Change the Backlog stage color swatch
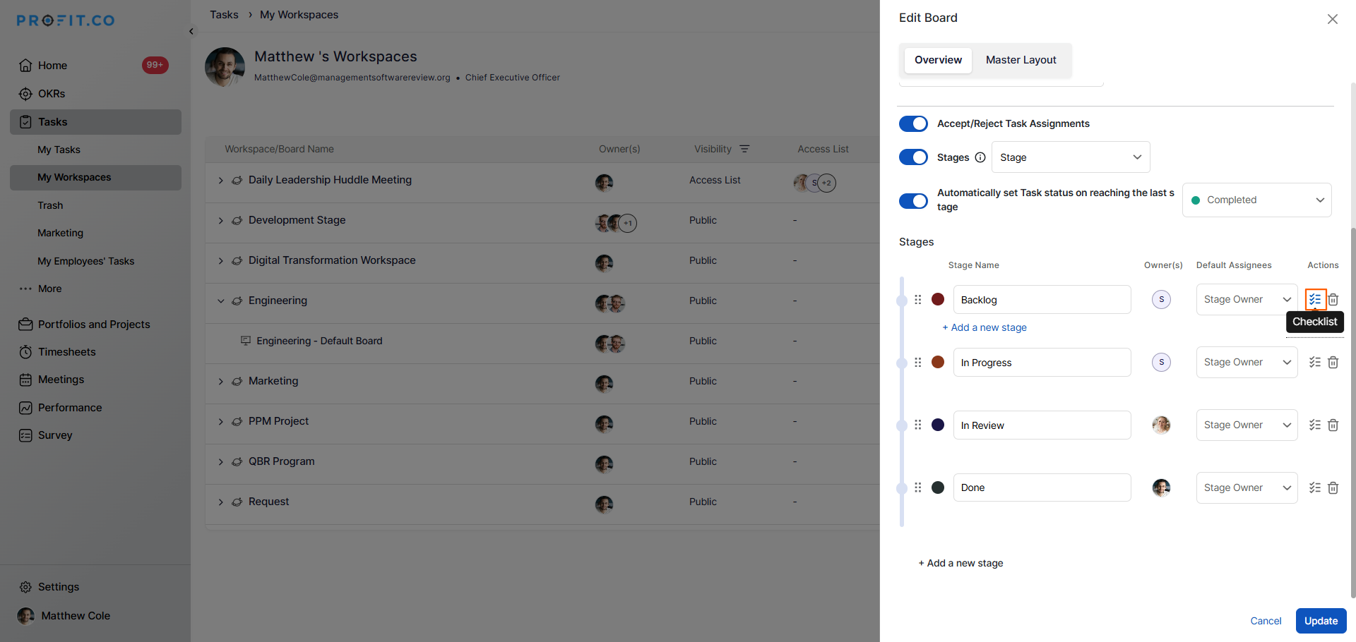 [938, 300]
